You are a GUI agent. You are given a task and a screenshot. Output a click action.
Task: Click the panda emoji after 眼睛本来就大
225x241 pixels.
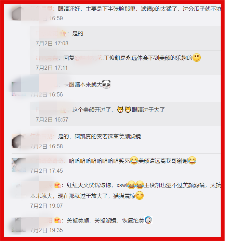(106, 84)
